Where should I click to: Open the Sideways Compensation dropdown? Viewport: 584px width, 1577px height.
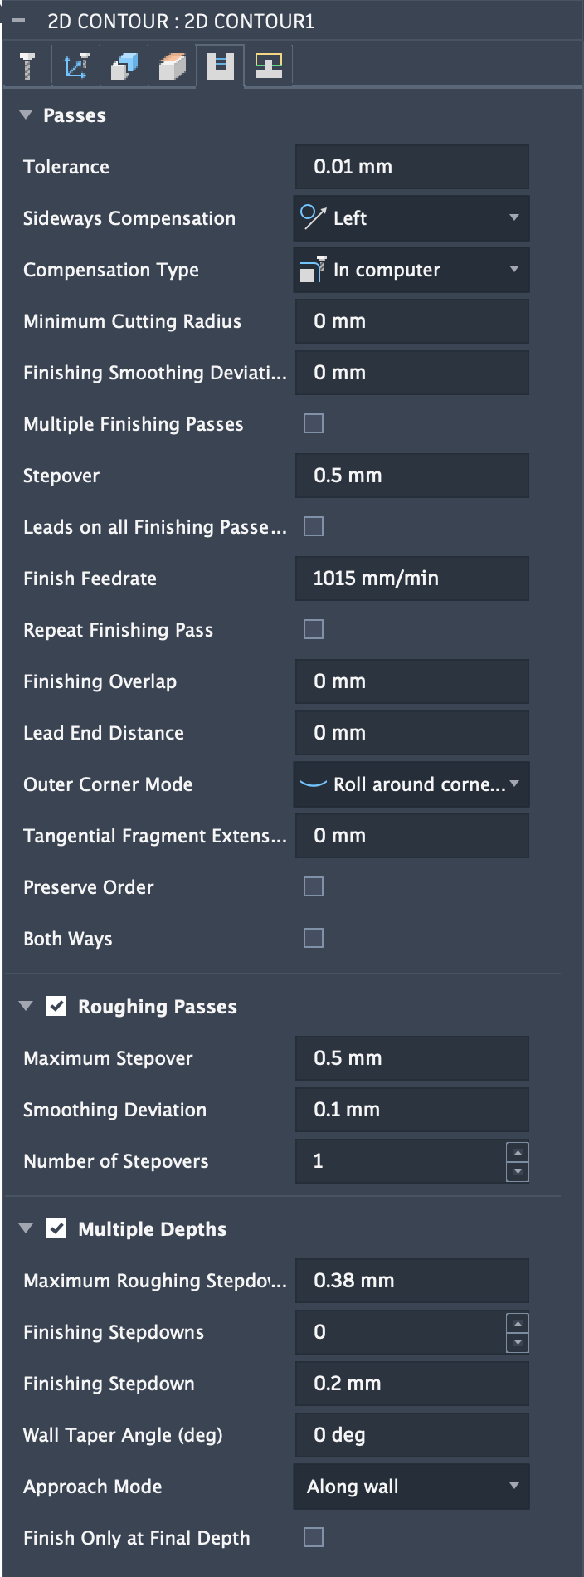(x=411, y=218)
